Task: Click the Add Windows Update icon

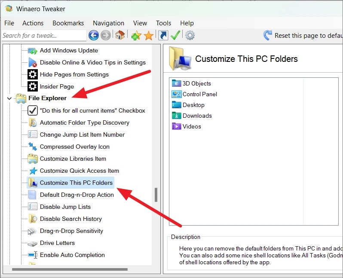Action: click(x=33, y=51)
